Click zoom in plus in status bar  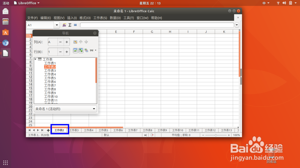(x=229, y=135)
